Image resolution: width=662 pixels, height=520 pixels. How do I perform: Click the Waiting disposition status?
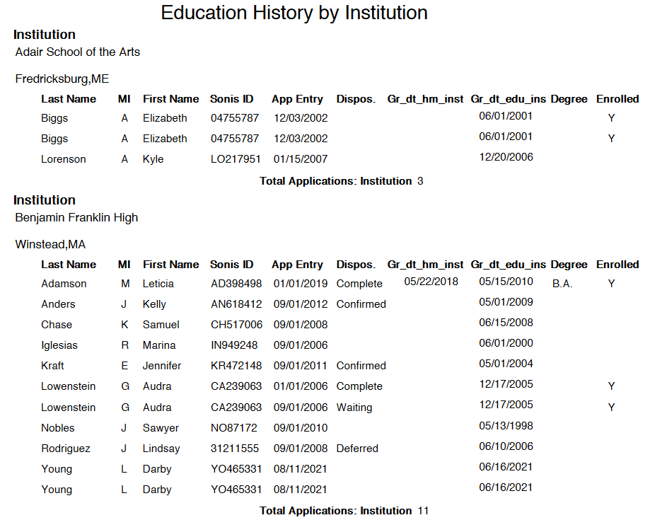point(356,408)
